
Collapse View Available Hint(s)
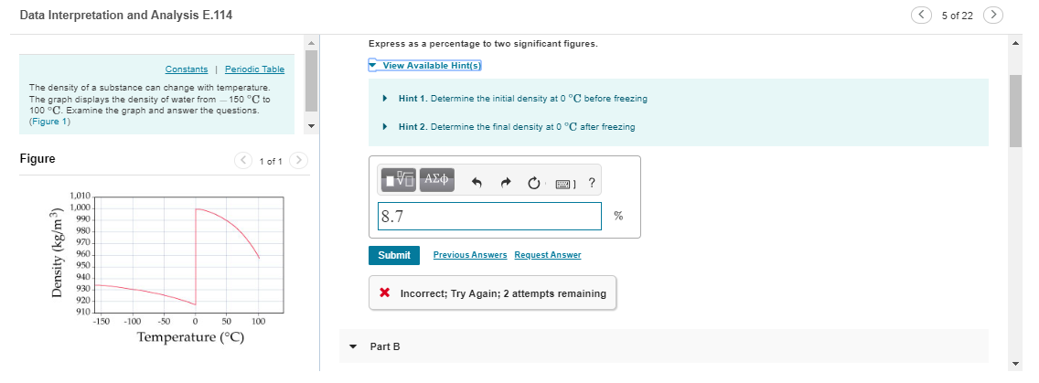pos(426,66)
